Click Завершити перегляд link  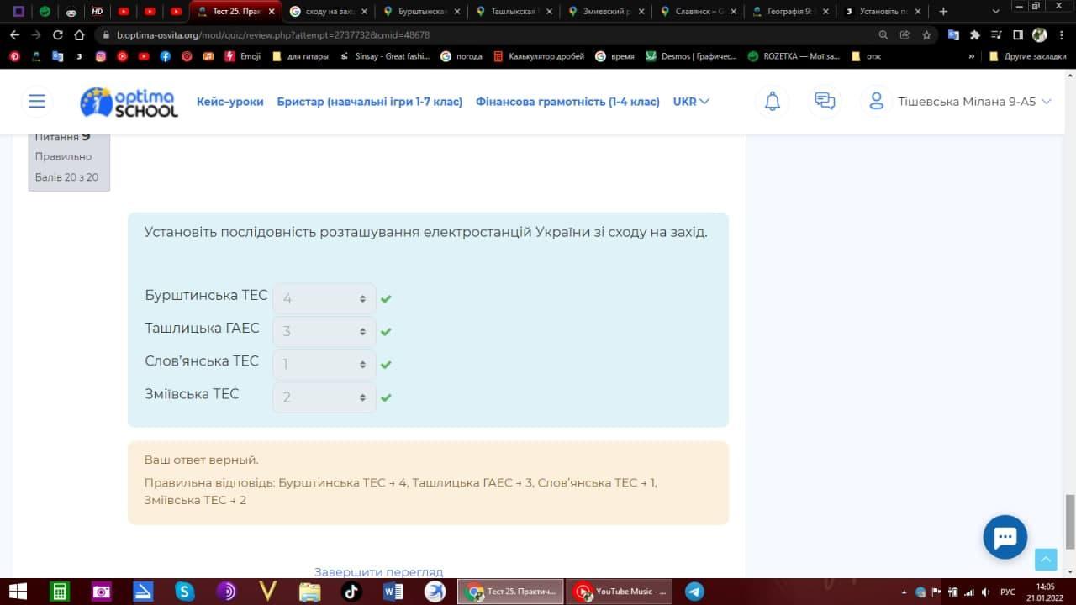[x=378, y=571]
